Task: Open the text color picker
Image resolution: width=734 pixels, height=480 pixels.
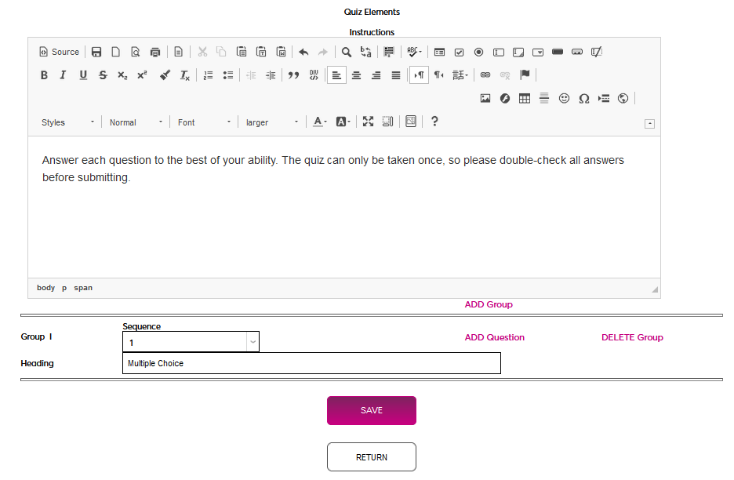Action: [x=319, y=122]
